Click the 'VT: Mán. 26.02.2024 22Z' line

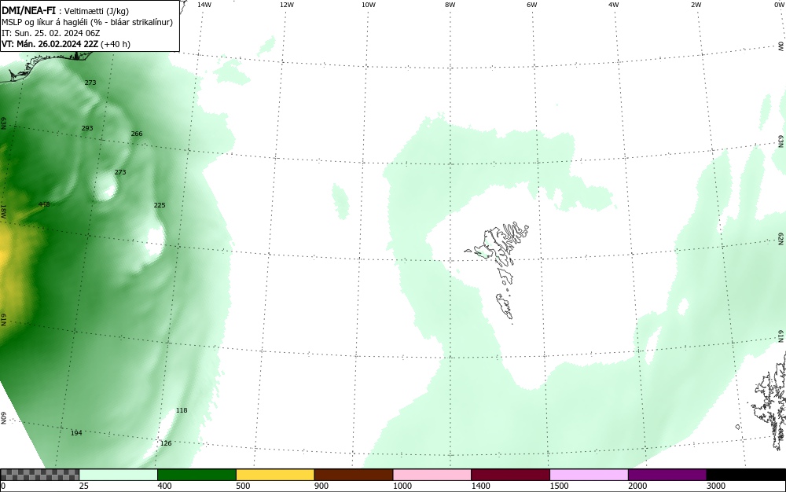pos(50,44)
